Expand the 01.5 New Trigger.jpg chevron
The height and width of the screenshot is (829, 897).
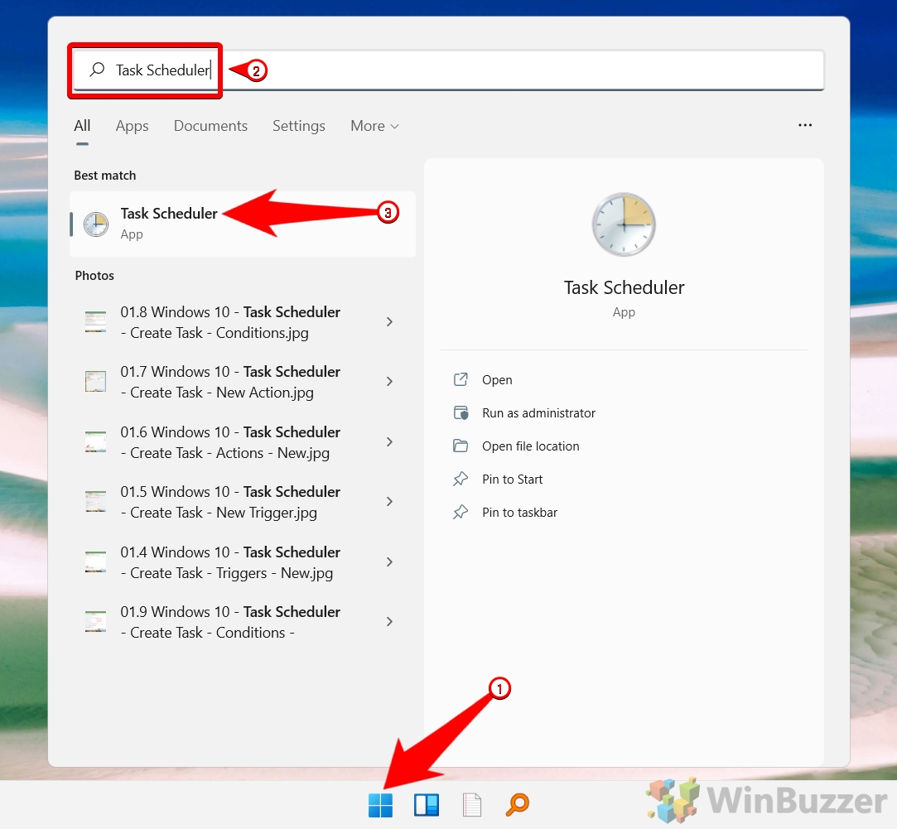point(389,501)
